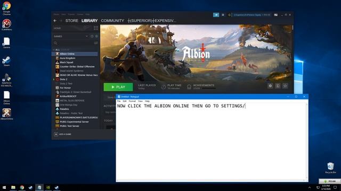Open the NVIDIA app in taskbar
This screenshot has width=341, height=191.
(x=48, y=187)
